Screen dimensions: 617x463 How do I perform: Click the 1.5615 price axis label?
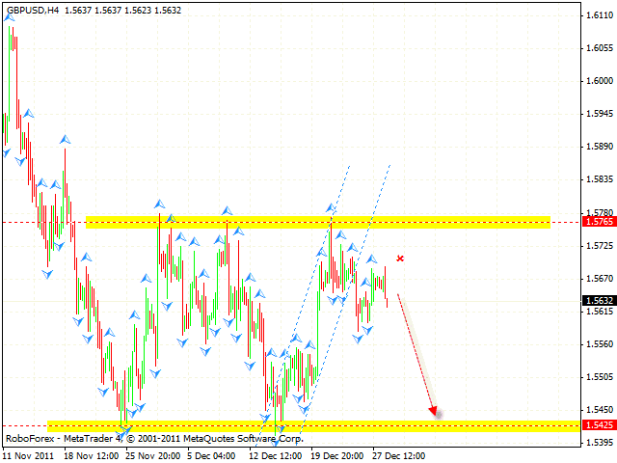pyautogui.click(x=600, y=312)
